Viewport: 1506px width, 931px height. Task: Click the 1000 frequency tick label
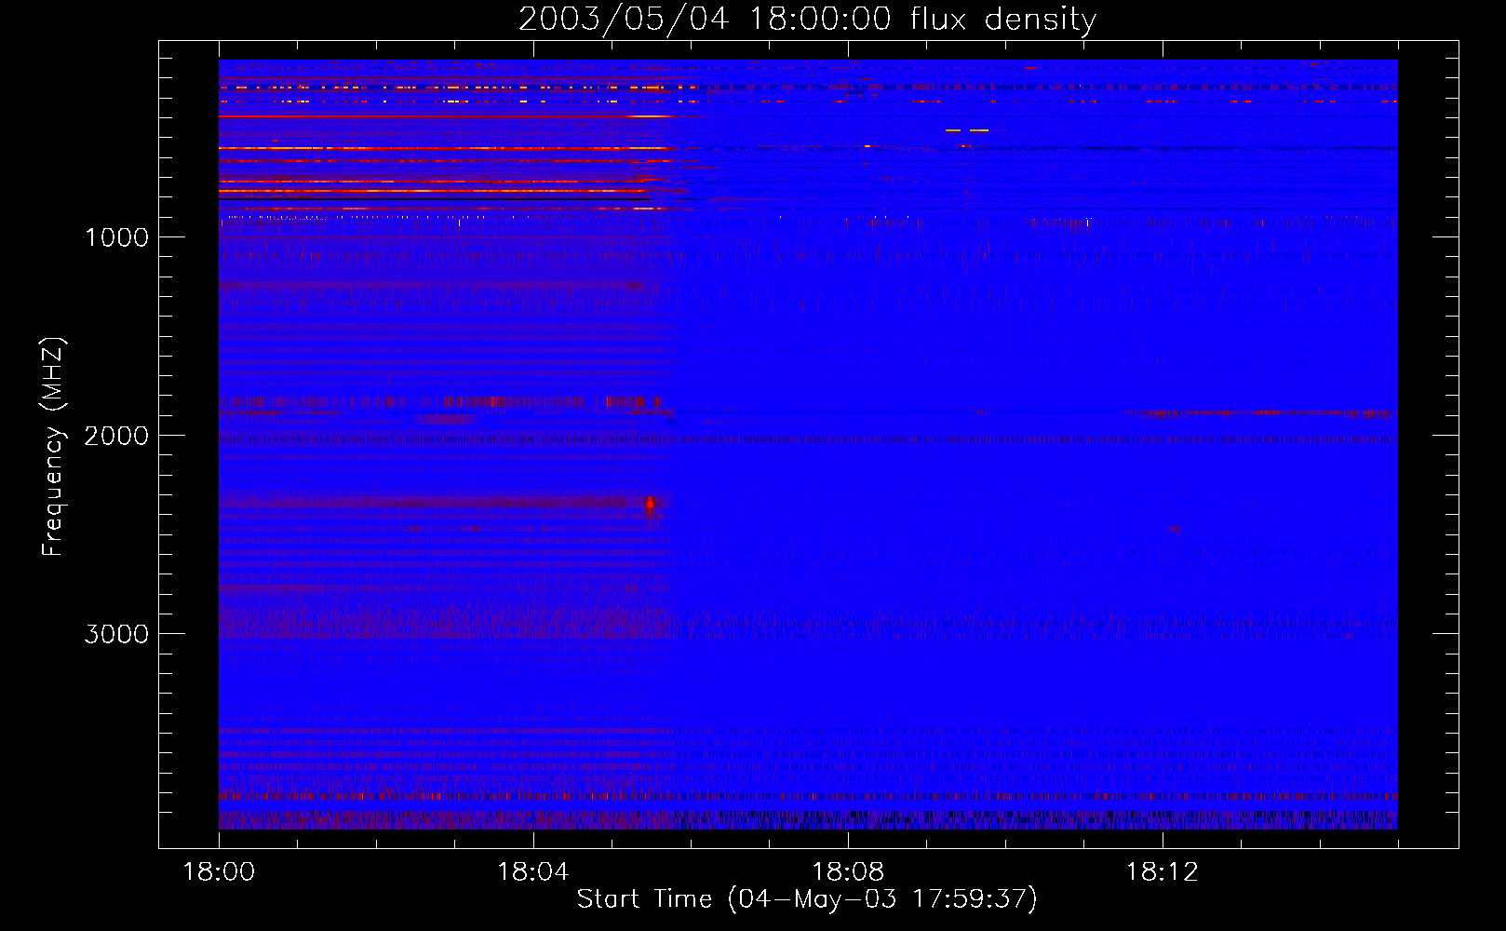pyautogui.click(x=116, y=237)
